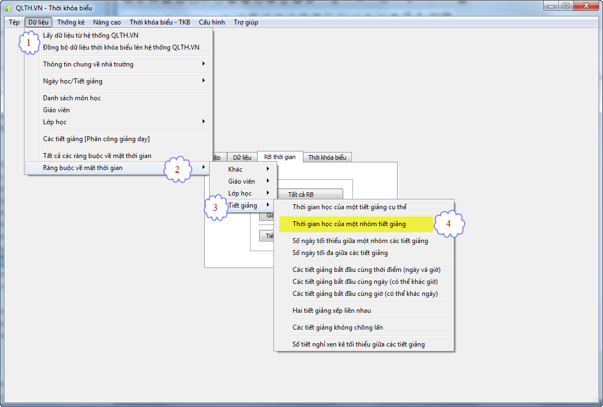Image resolution: width=603 pixels, height=407 pixels.
Task: Choose Danh sách môn học
Action: (72, 98)
